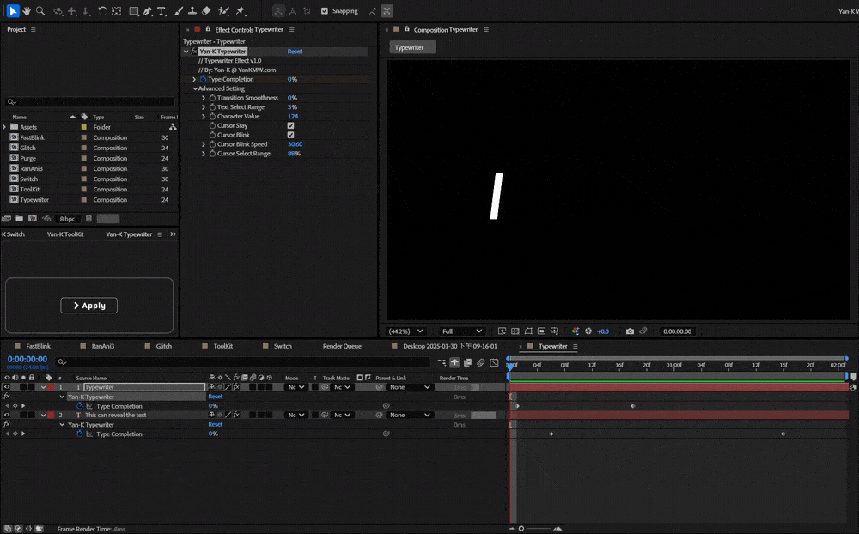
Task: Open the Full resolution dropdown
Action: (x=462, y=331)
